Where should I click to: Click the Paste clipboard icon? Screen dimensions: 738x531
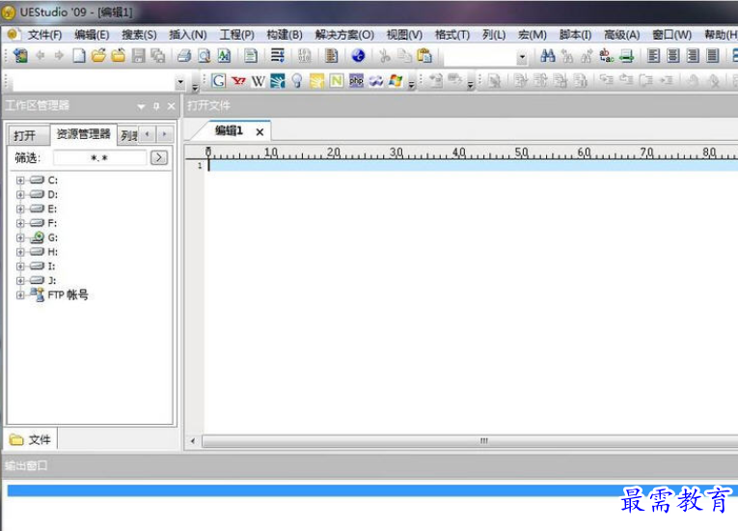[424, 56]
